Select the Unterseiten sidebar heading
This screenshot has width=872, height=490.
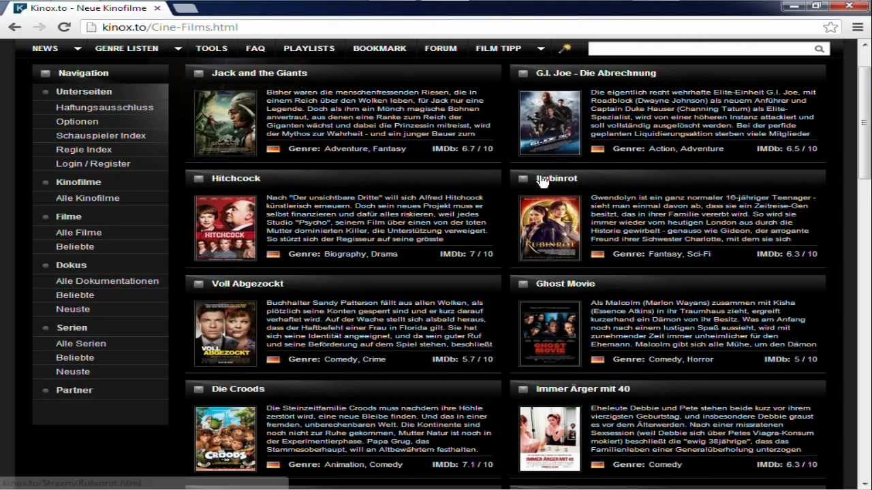pos(84,91)
